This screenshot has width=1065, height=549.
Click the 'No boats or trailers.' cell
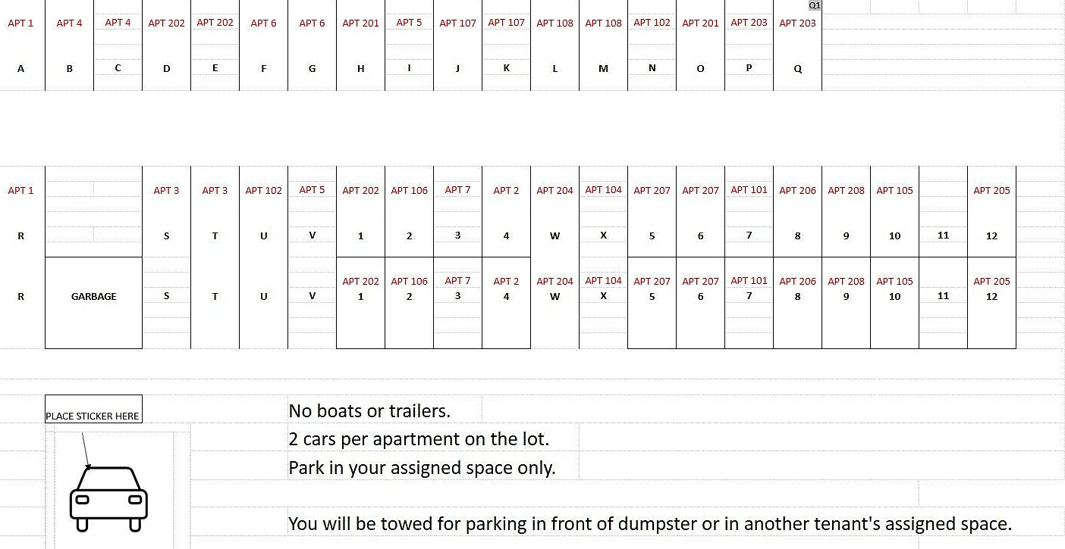(369, 410)
